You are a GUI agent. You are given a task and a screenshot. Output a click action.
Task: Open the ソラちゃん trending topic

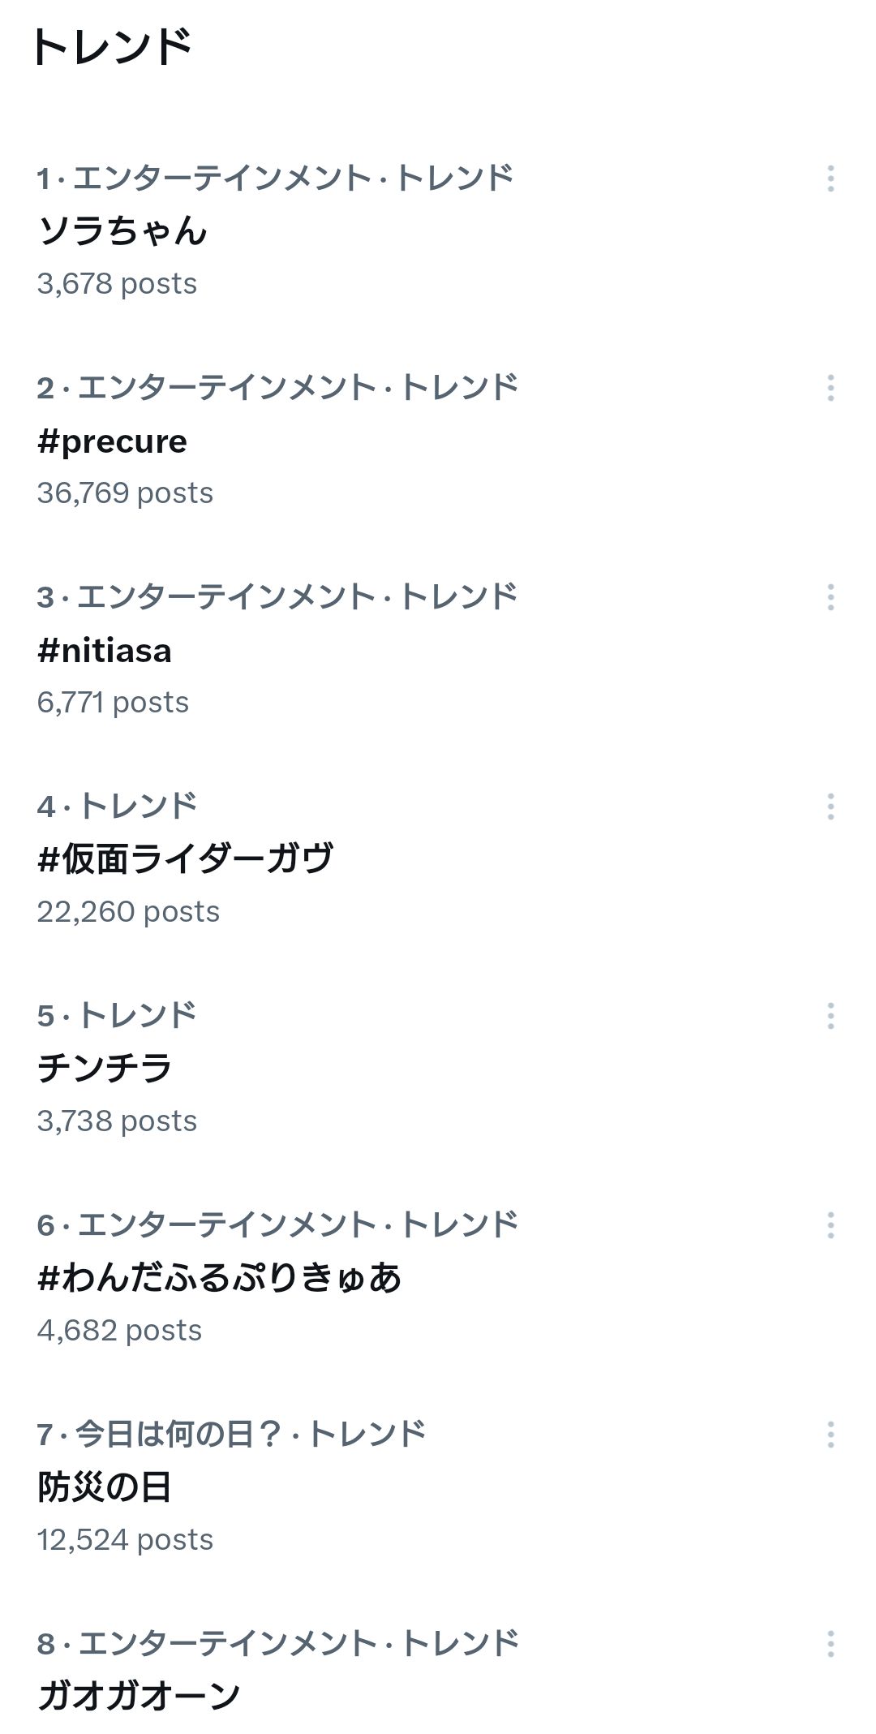tap(122, 231)
